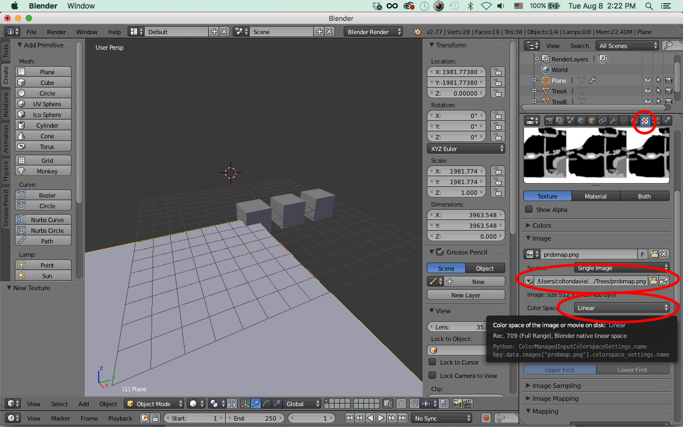683x427 pixels.
Task: Toggle the 3D manipulator axes icon
Action: click(x=244, y=404)
